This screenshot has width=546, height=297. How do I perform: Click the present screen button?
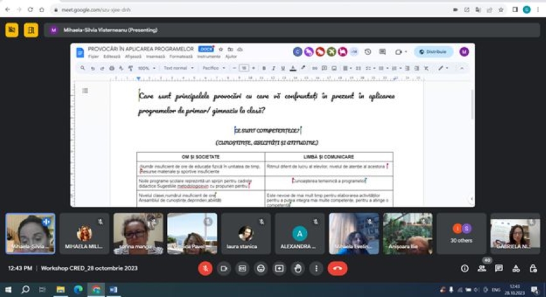[x=279, y=269]
